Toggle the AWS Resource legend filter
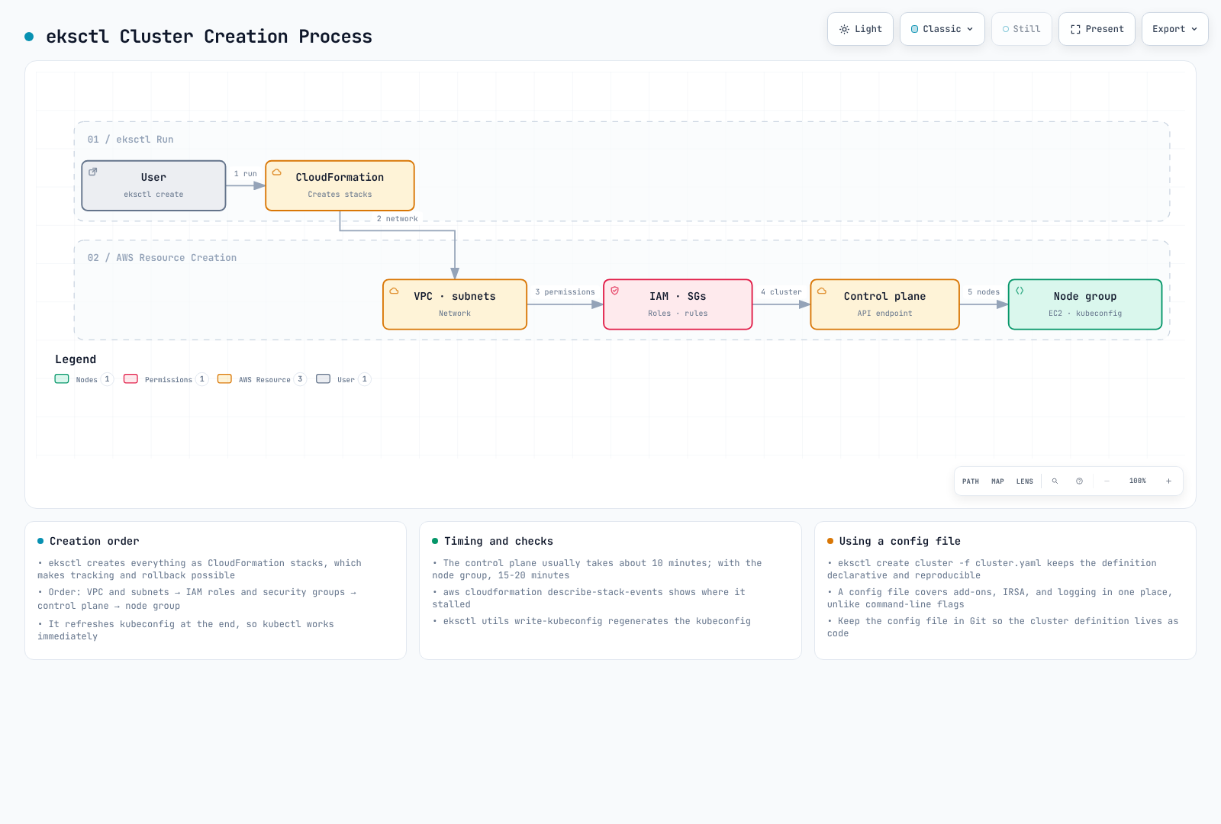The height and width of the screenshot is (824, 1221). [x=262, y=379]
